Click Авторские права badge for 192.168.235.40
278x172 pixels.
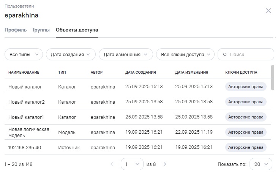click(x=245, y=147)
